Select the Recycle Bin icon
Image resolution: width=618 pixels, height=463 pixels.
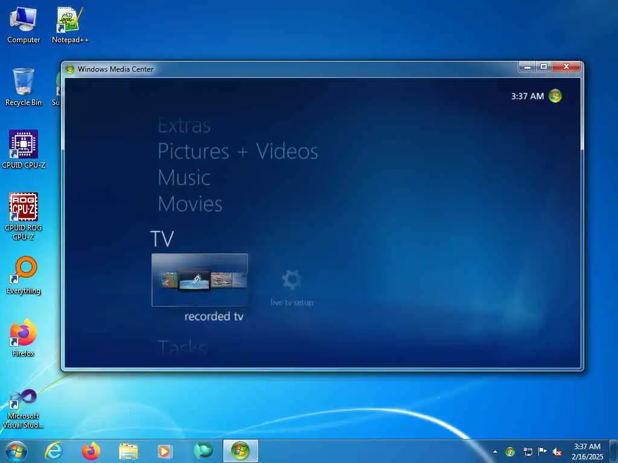(x=24, y=87)
